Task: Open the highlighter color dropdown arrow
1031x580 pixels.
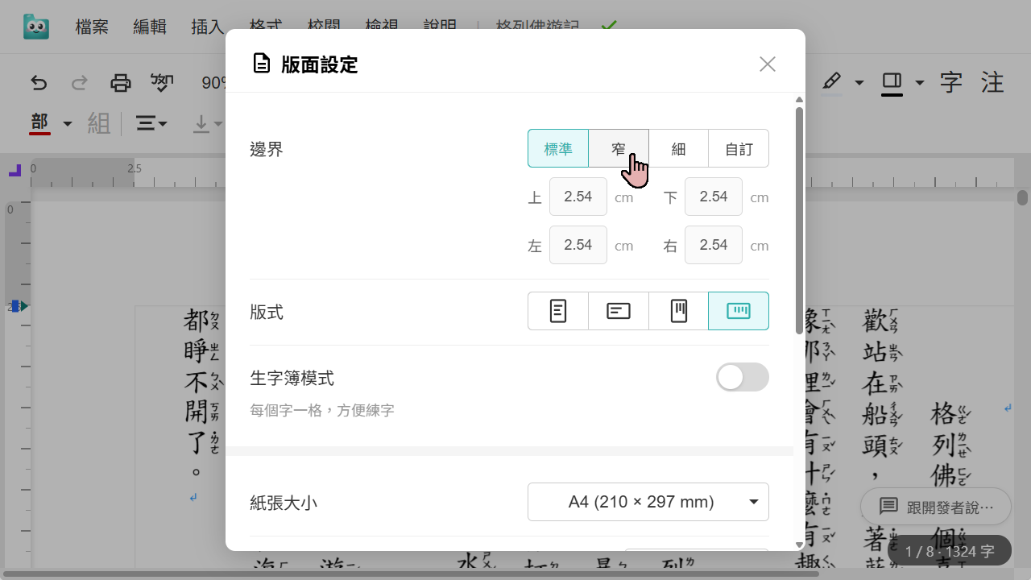Action: coord(859,82)
